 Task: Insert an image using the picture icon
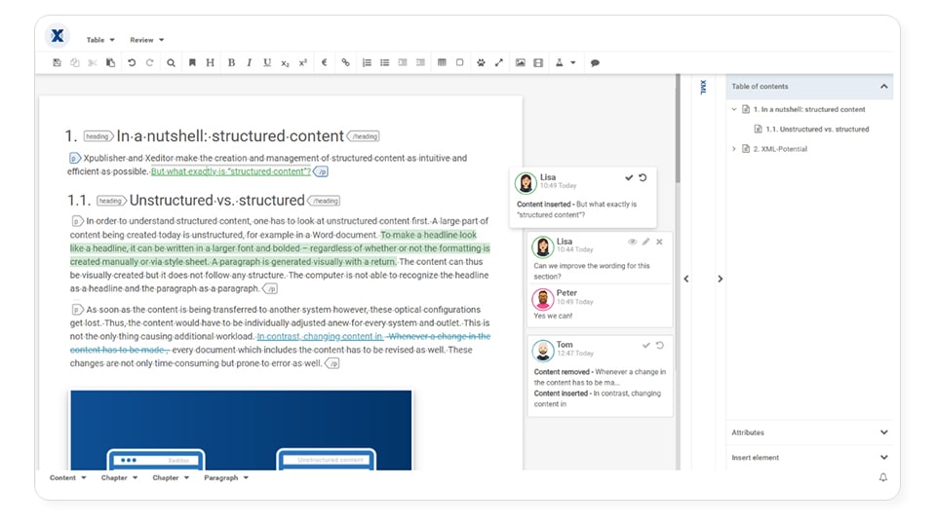point(521,63)
